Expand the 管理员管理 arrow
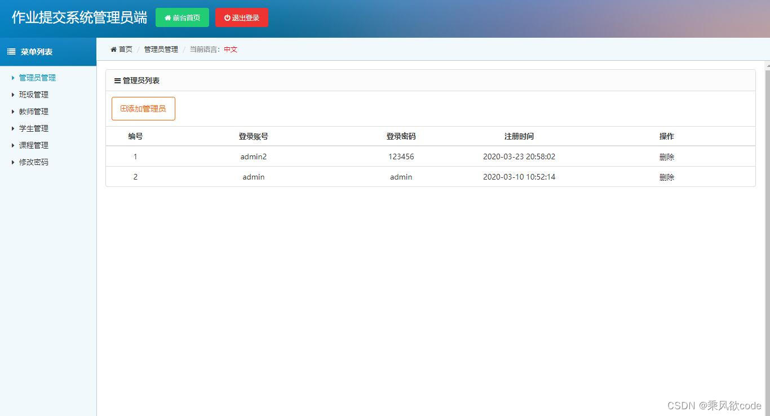The image size is (770, 416). coord(13,78)
